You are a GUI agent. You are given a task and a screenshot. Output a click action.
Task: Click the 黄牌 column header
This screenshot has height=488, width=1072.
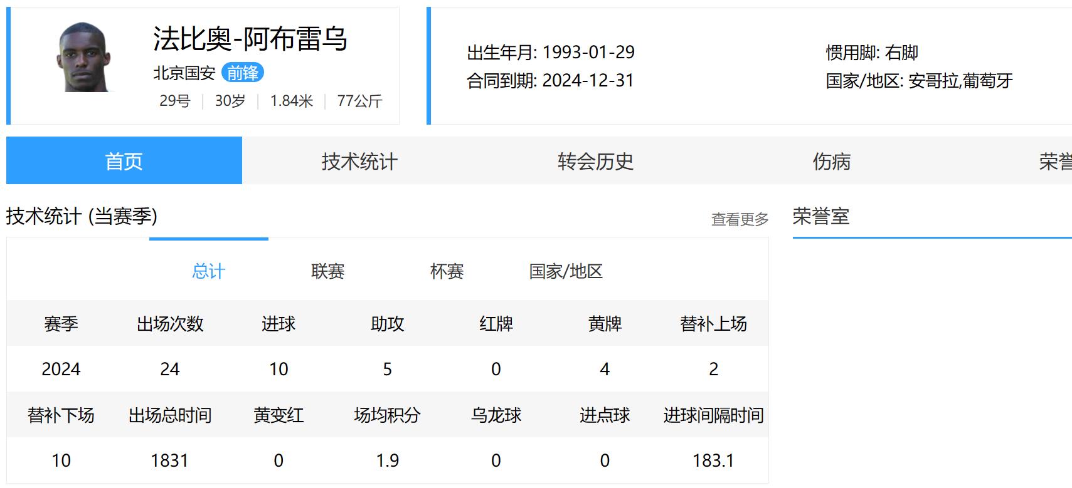[605, 324]
